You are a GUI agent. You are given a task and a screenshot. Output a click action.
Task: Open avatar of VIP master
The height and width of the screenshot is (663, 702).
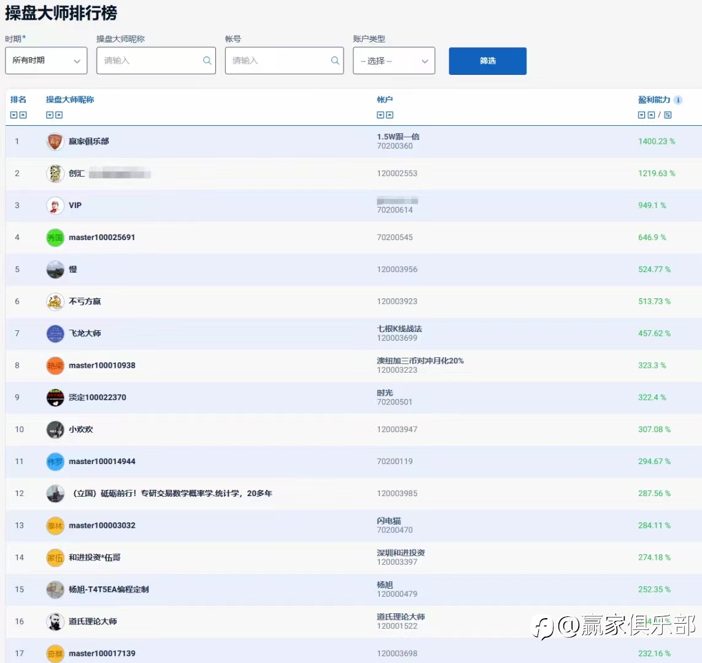pos(55,206)
